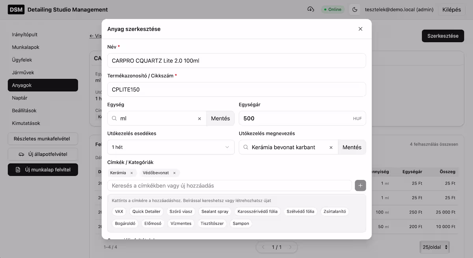
Task: Toggle dark mode moon icon
Action: (355, 9)
